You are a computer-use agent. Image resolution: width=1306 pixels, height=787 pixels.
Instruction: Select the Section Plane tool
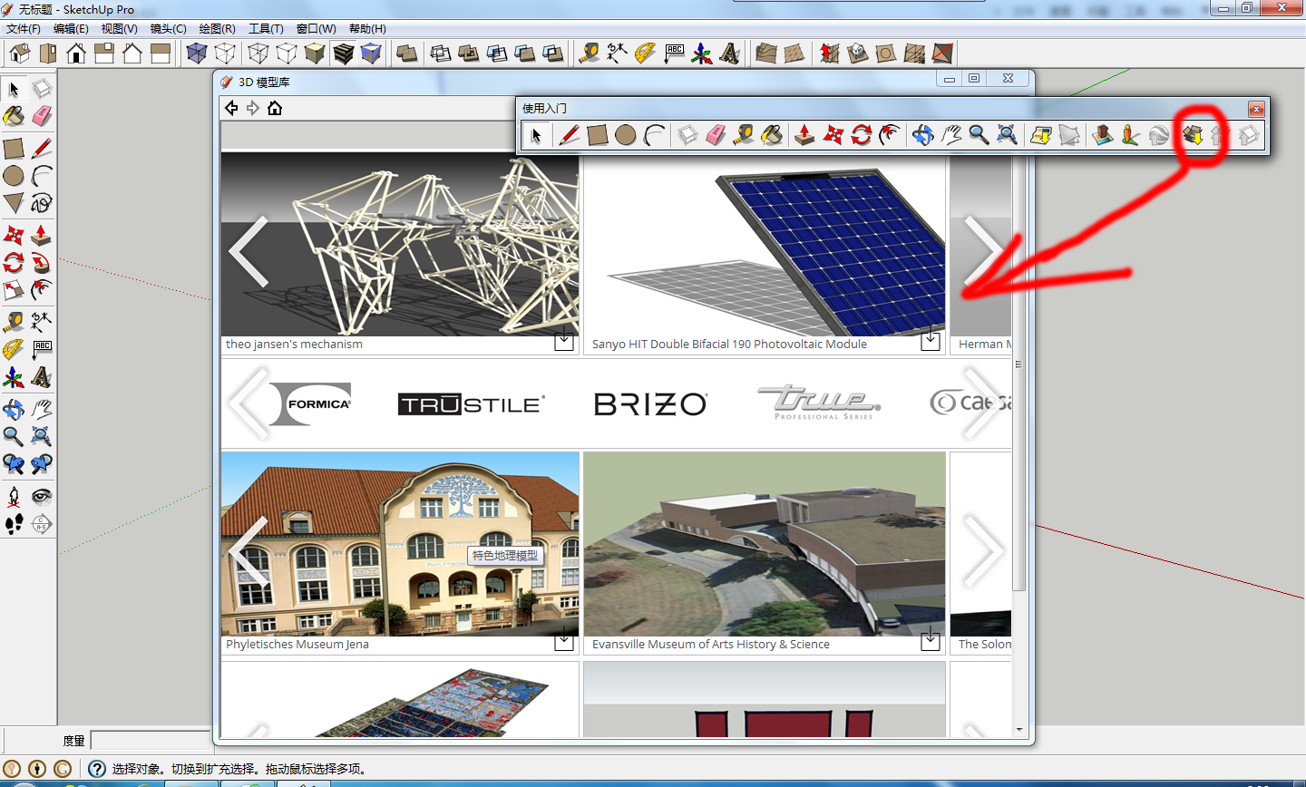(x=42, y=524)
